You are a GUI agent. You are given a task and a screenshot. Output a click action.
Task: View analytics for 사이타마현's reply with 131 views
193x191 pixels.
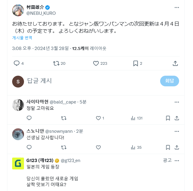point(133,118)
